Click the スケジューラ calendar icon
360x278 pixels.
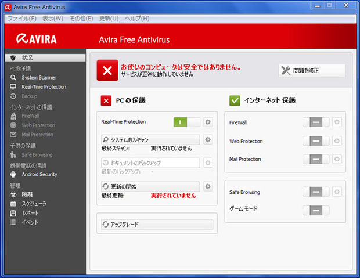[x=13, y=204]
